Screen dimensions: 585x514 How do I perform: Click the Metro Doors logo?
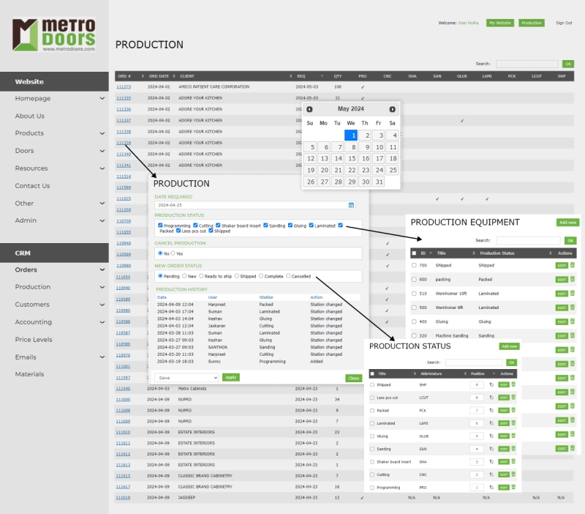[x=54, y=34]
